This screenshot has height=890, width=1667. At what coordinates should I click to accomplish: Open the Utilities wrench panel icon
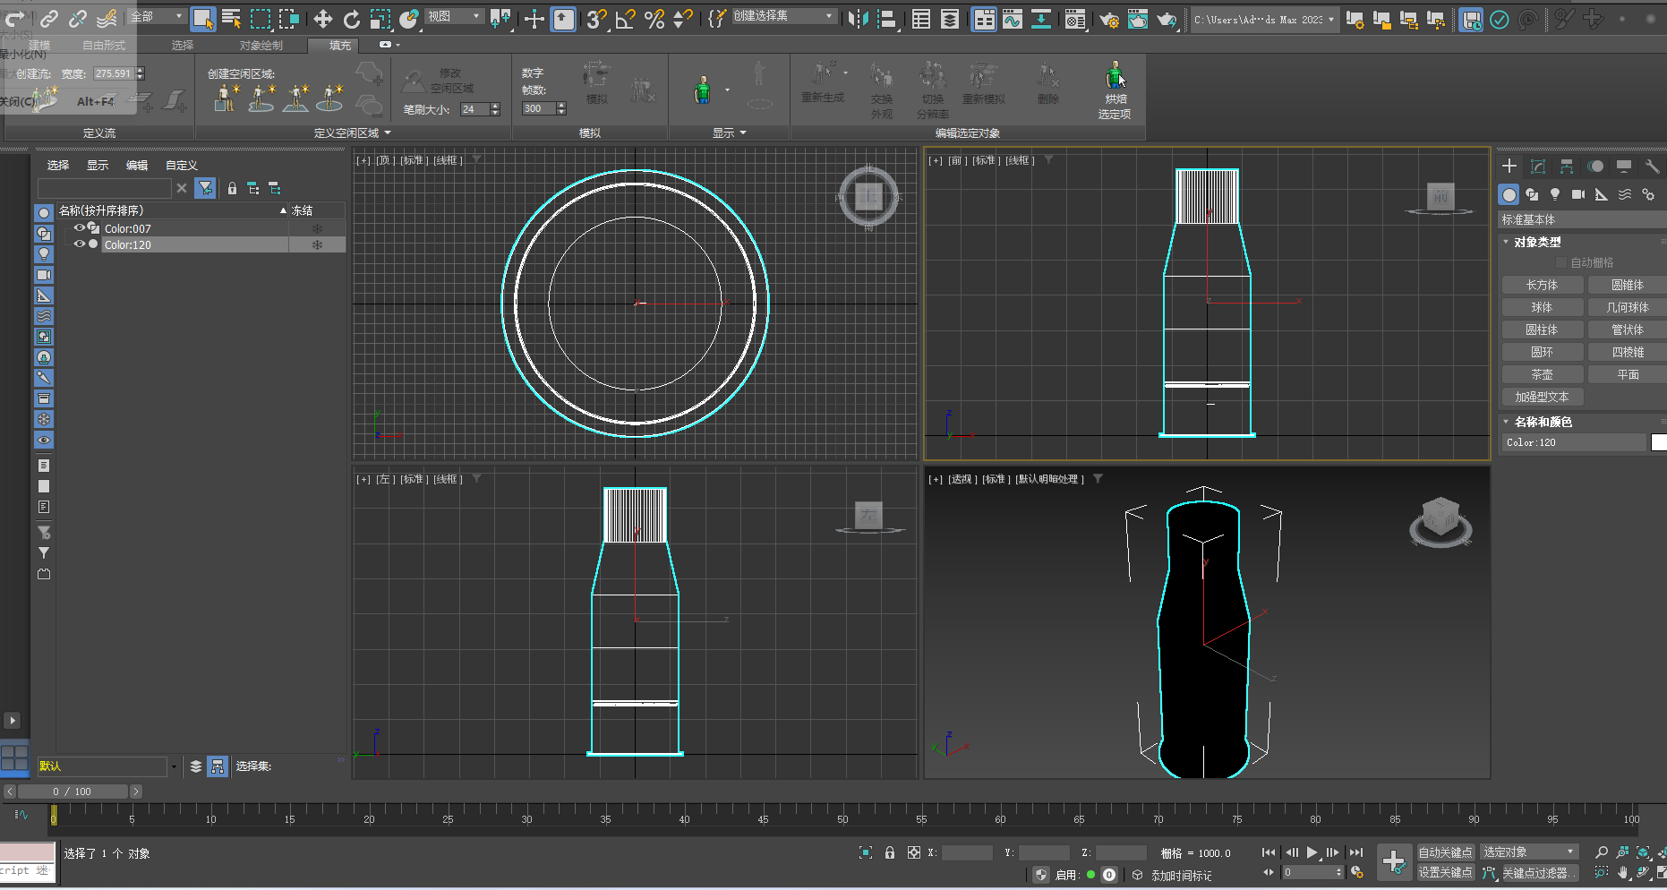point(1653,167)
